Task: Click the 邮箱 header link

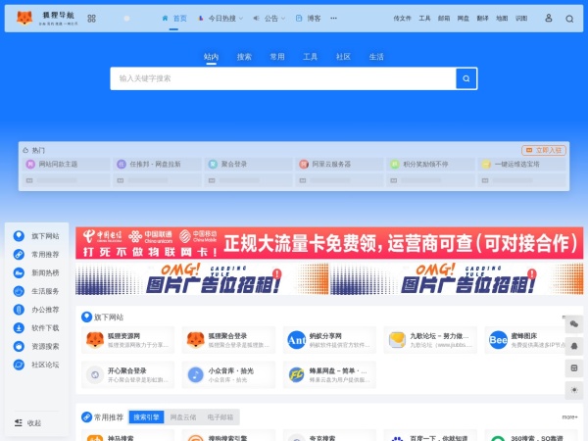Action: pos(444,18)
